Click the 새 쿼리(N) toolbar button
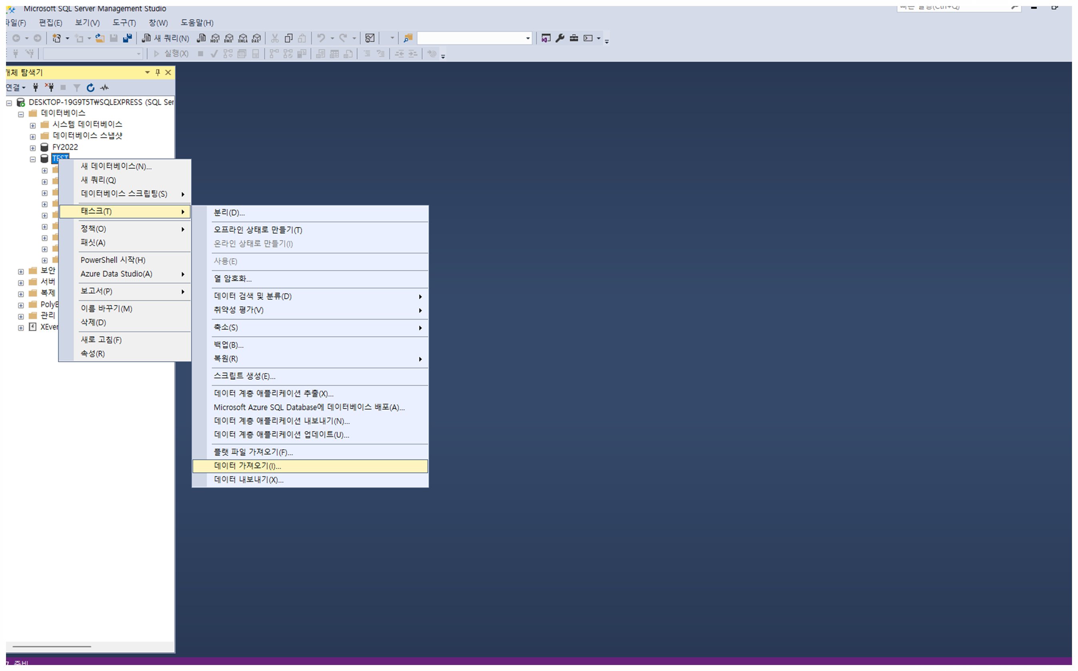Screen dimensions: 1078x671 click(166, 39)
